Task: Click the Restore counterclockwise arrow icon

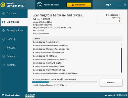Action: pos(4,48)
